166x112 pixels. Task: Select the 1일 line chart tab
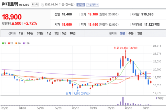(21, 33)
